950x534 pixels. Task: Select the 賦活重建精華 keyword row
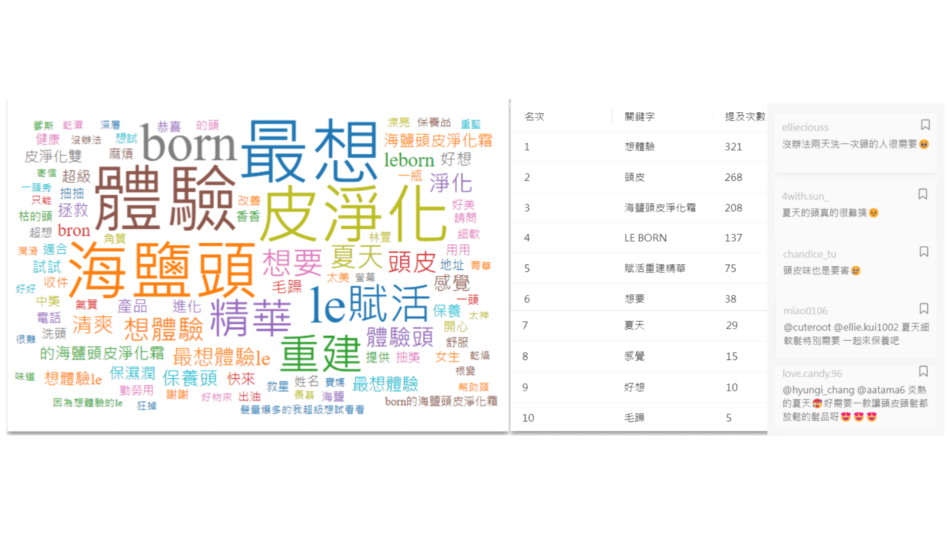click(x=639, y=268)
